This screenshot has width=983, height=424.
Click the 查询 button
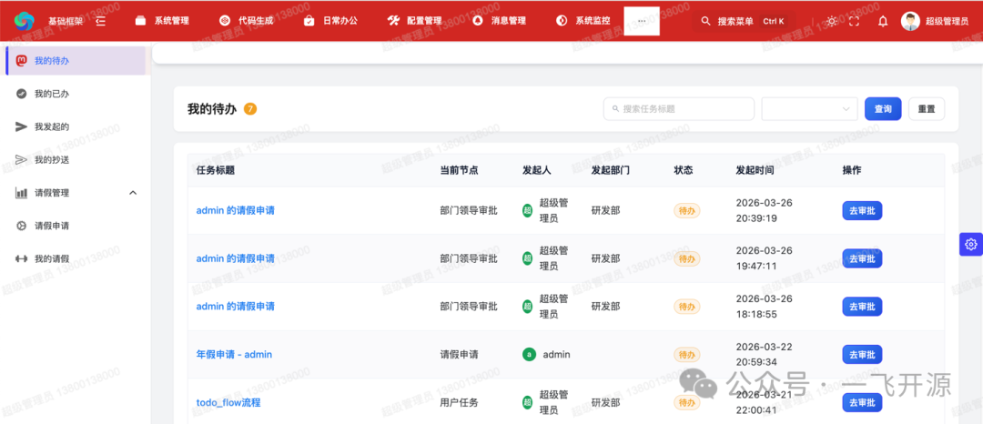tap(883, 109)
